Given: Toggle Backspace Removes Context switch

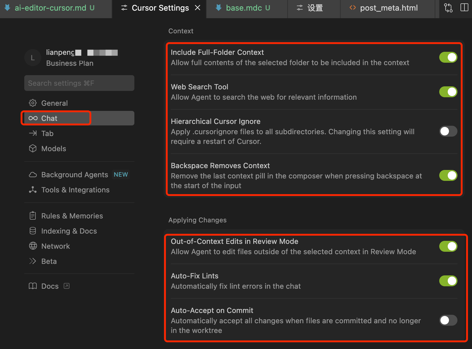Looking at the screenshot, I should [448, 175].
